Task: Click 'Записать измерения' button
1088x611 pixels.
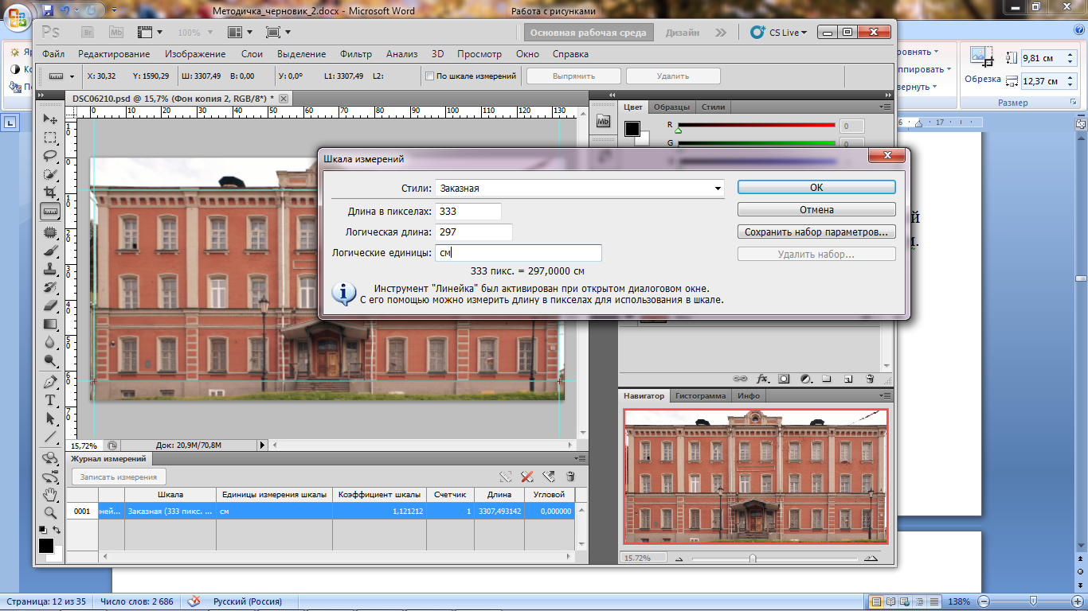Action: 119,477
